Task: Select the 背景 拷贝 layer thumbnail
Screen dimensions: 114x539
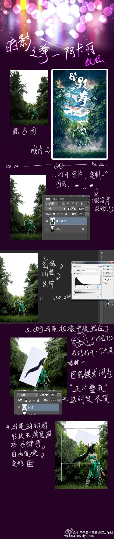Action: pos(52,221)
